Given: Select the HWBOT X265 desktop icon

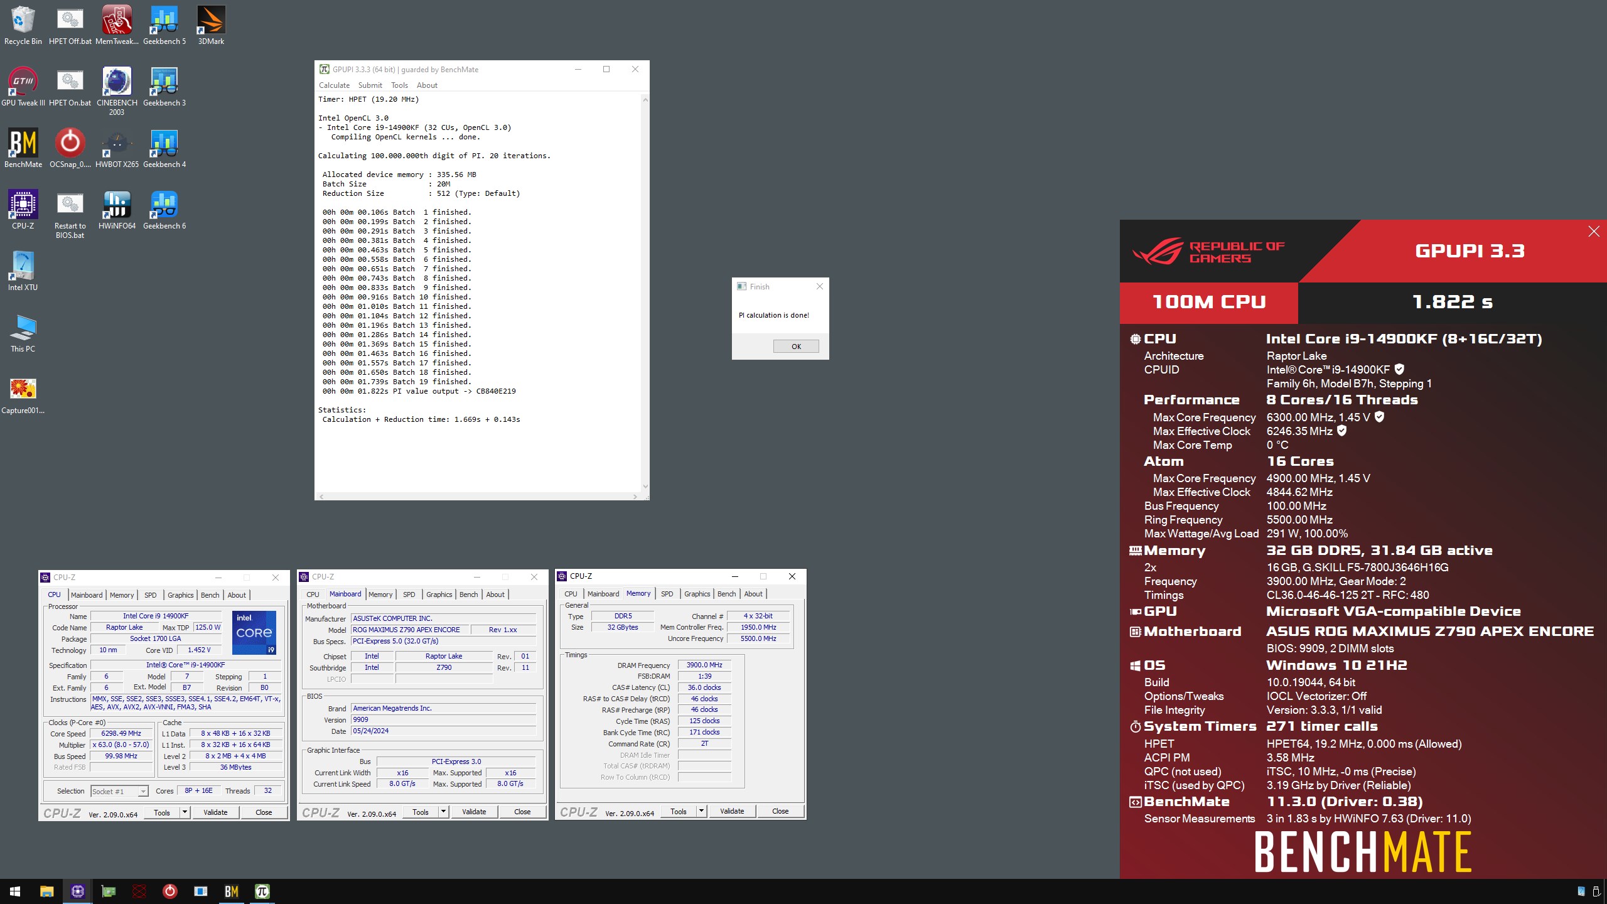Looking at the screenshot, I should (117, 148).
